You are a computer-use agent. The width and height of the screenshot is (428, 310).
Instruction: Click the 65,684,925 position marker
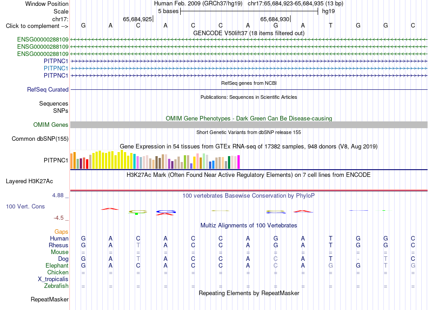137,19
